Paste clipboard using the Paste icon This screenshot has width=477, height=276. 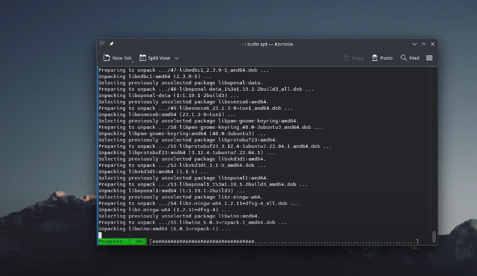coord(382,58)
